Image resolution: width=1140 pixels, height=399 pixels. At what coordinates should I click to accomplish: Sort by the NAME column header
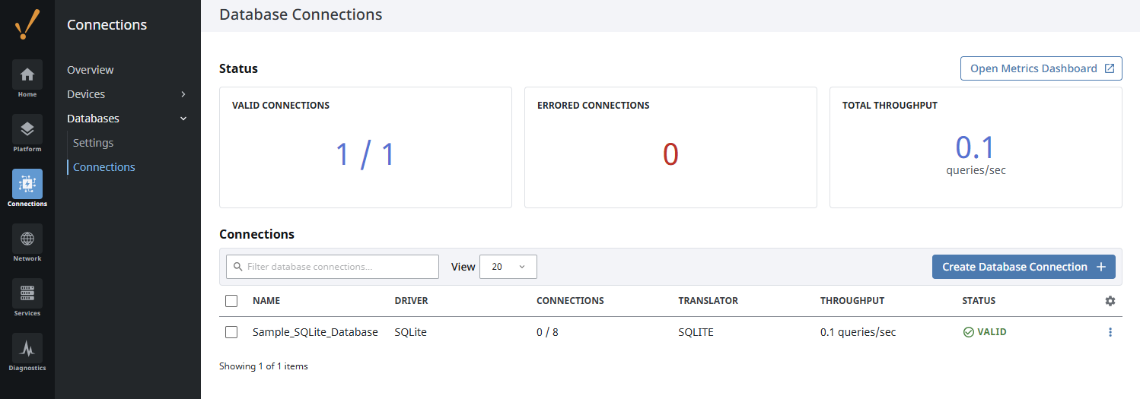pos(266,301)
